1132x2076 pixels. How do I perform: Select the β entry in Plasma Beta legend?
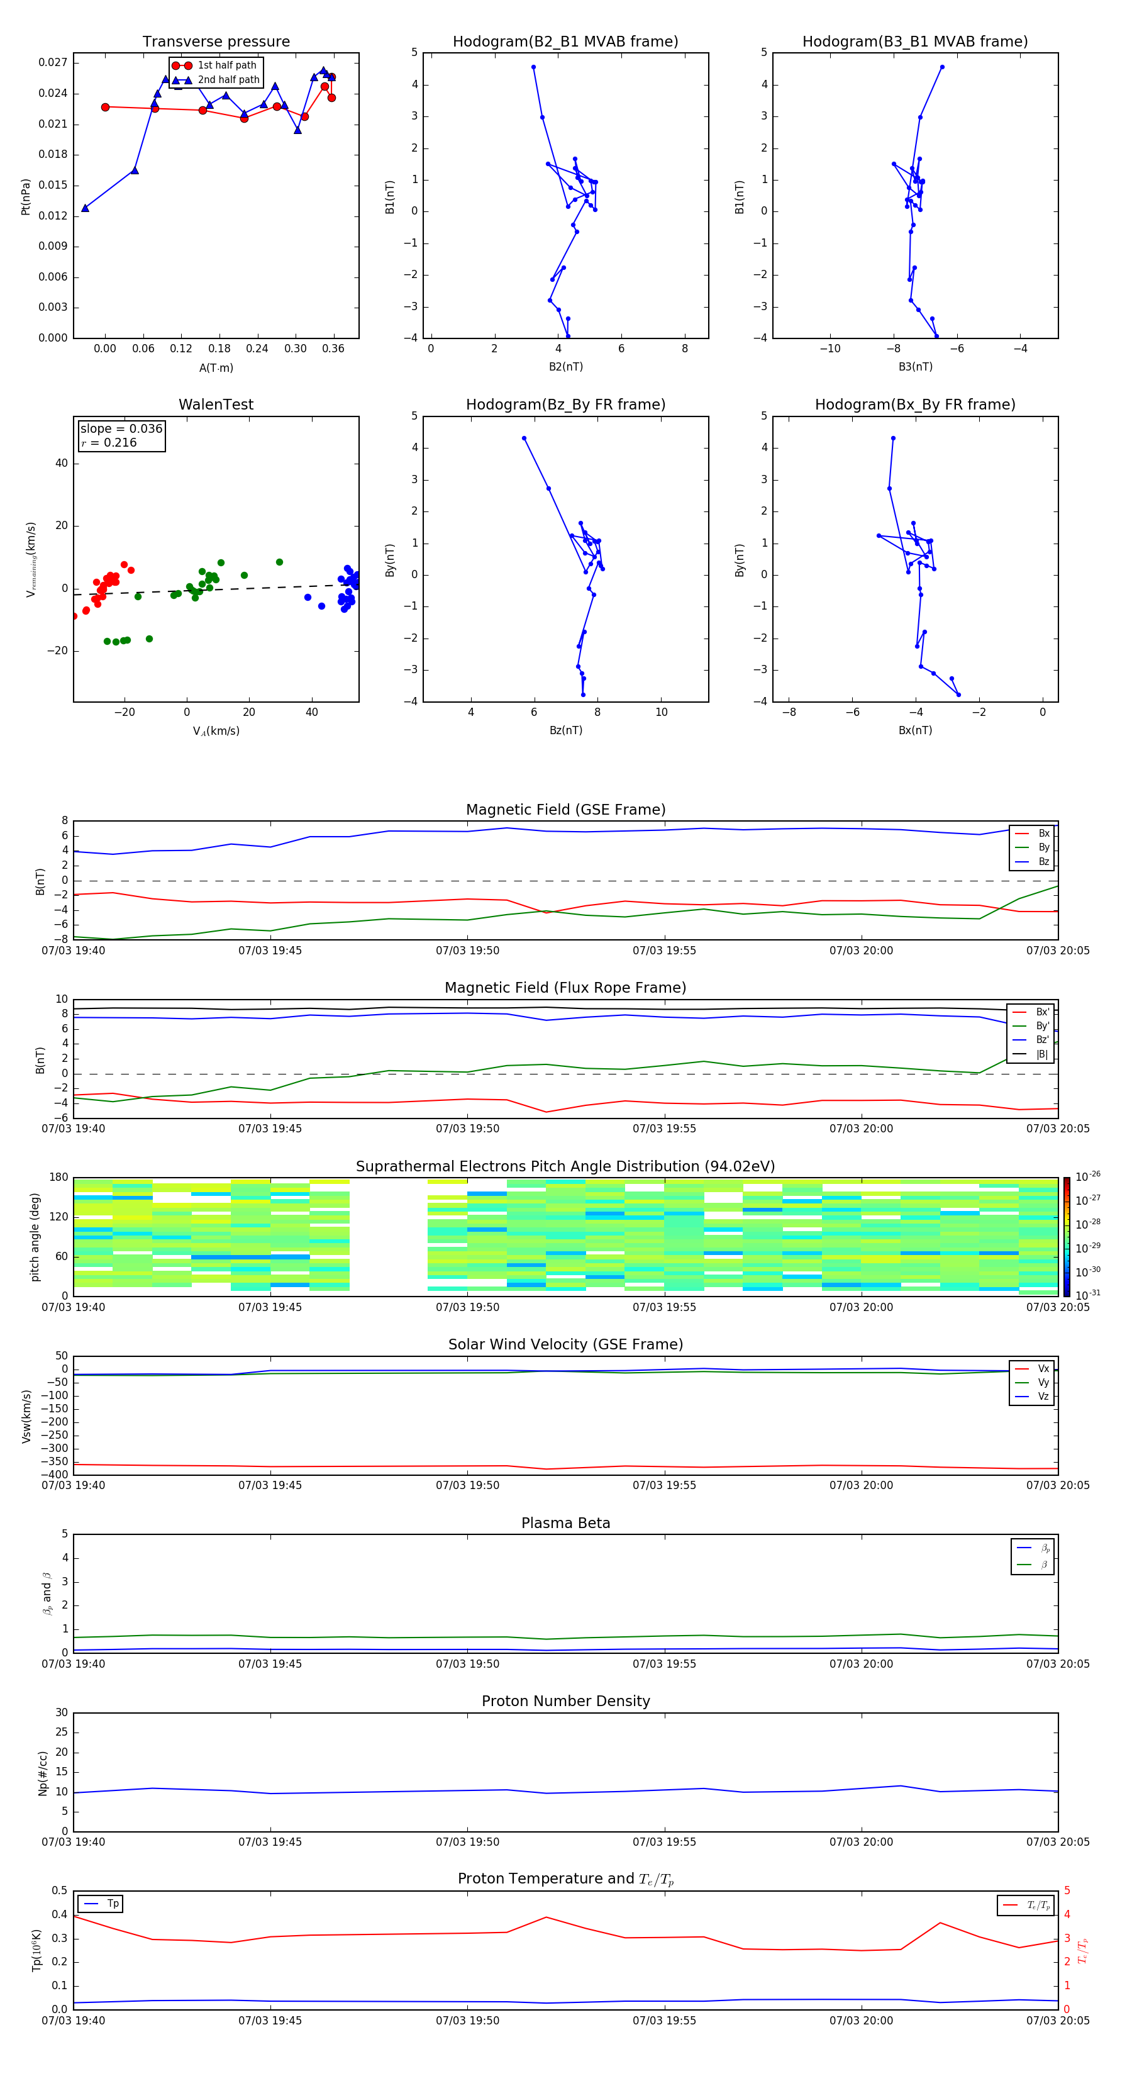click(x=1033, y=1565)
